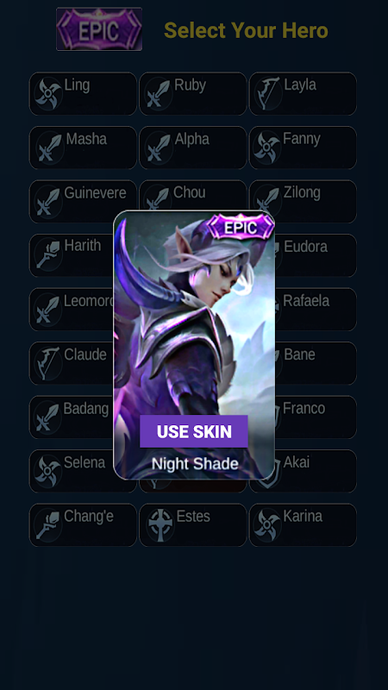Choose the Guinevere hero entry
The image size is (388, 690).
(x=83, y=202)
